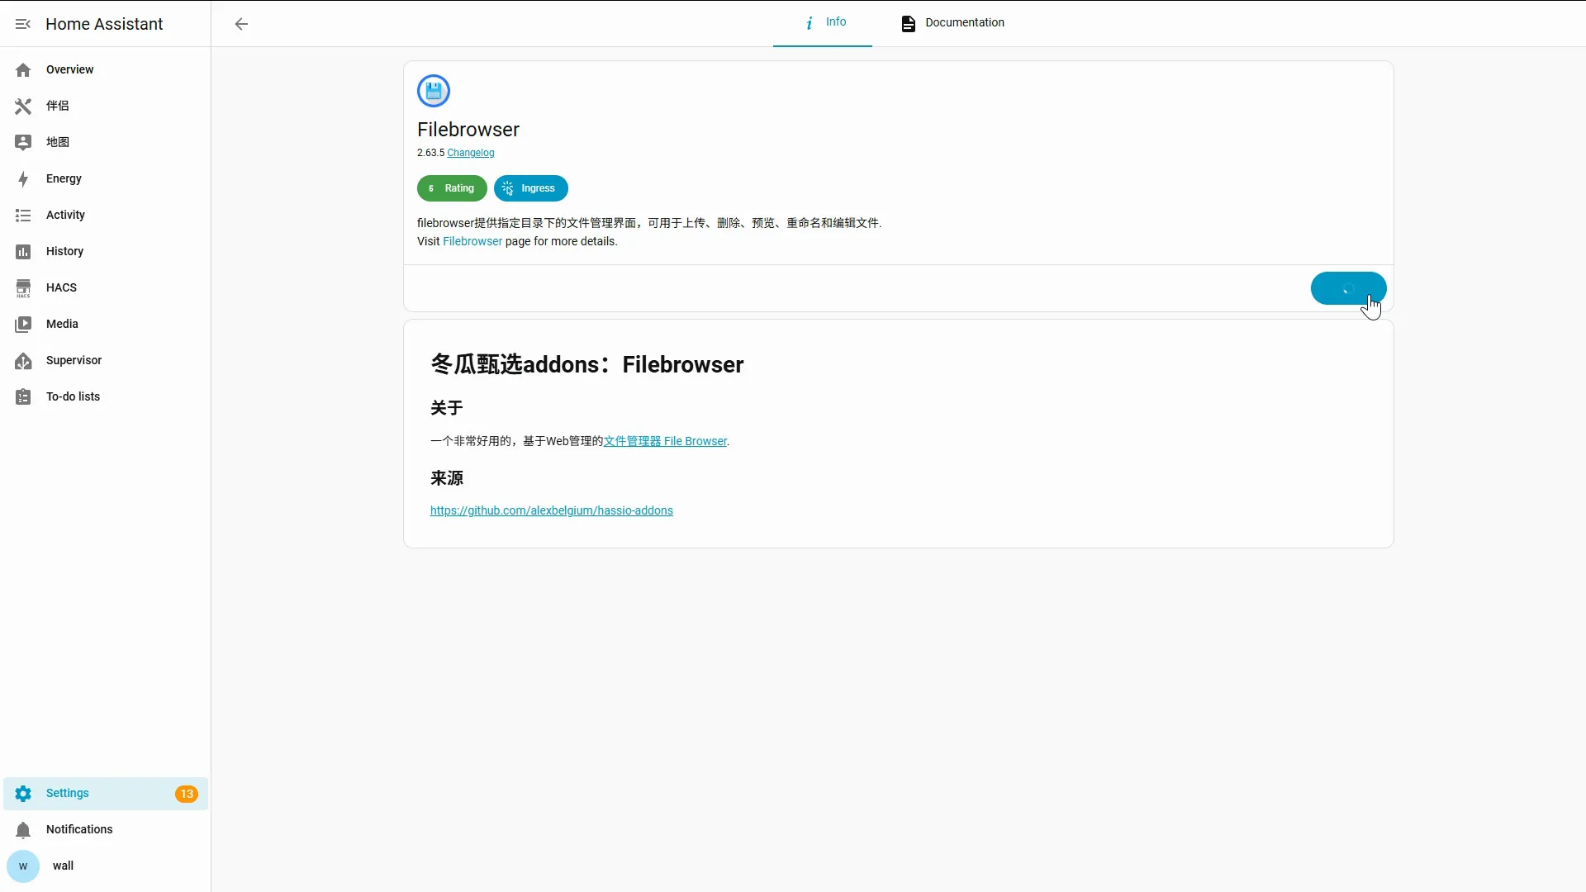Open the Supervisor menu item
The image size is (1586, 892).
pos(106,361)
